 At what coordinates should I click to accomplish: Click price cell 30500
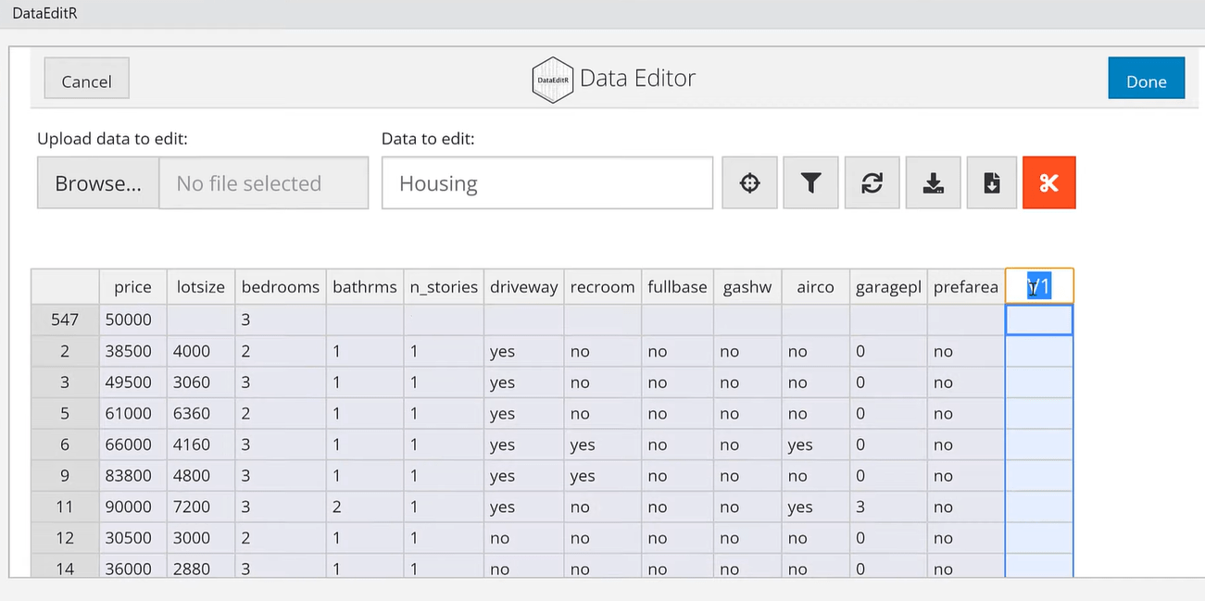132,538
